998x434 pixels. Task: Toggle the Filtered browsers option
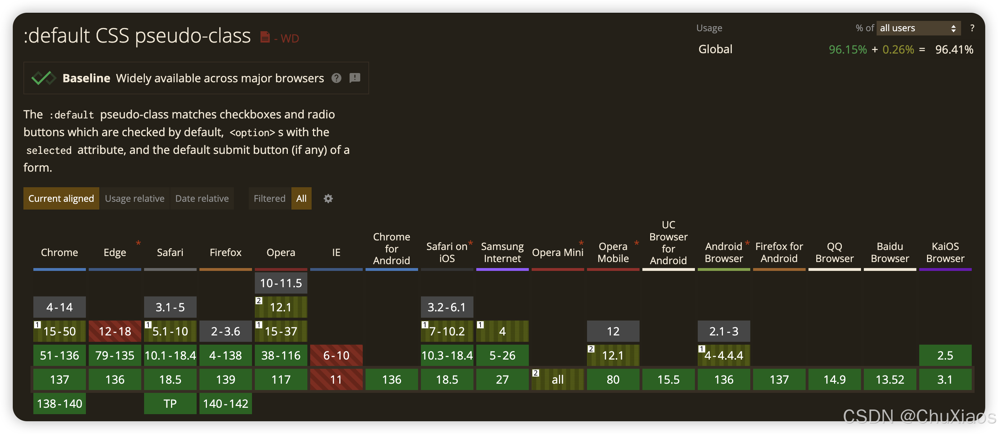pyautogui.click(x=269, y=199)
